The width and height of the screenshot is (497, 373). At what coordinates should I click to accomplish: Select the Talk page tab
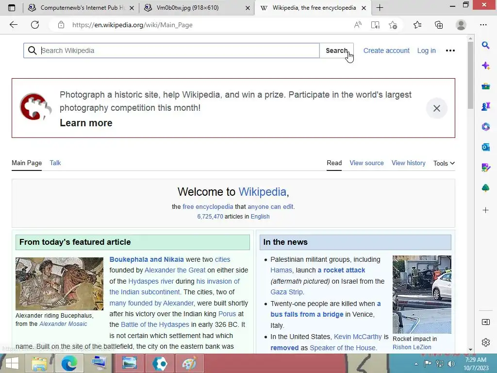[55, 163]
